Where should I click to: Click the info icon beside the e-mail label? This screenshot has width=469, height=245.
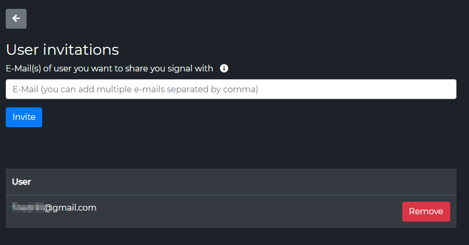pyautogui.click(x=224, y=68)
